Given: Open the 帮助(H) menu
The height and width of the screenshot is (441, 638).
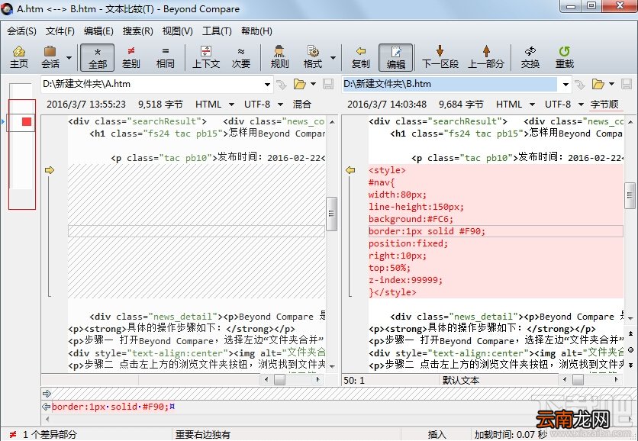Looking at the screenshot, I should click(x=256, y=31).
